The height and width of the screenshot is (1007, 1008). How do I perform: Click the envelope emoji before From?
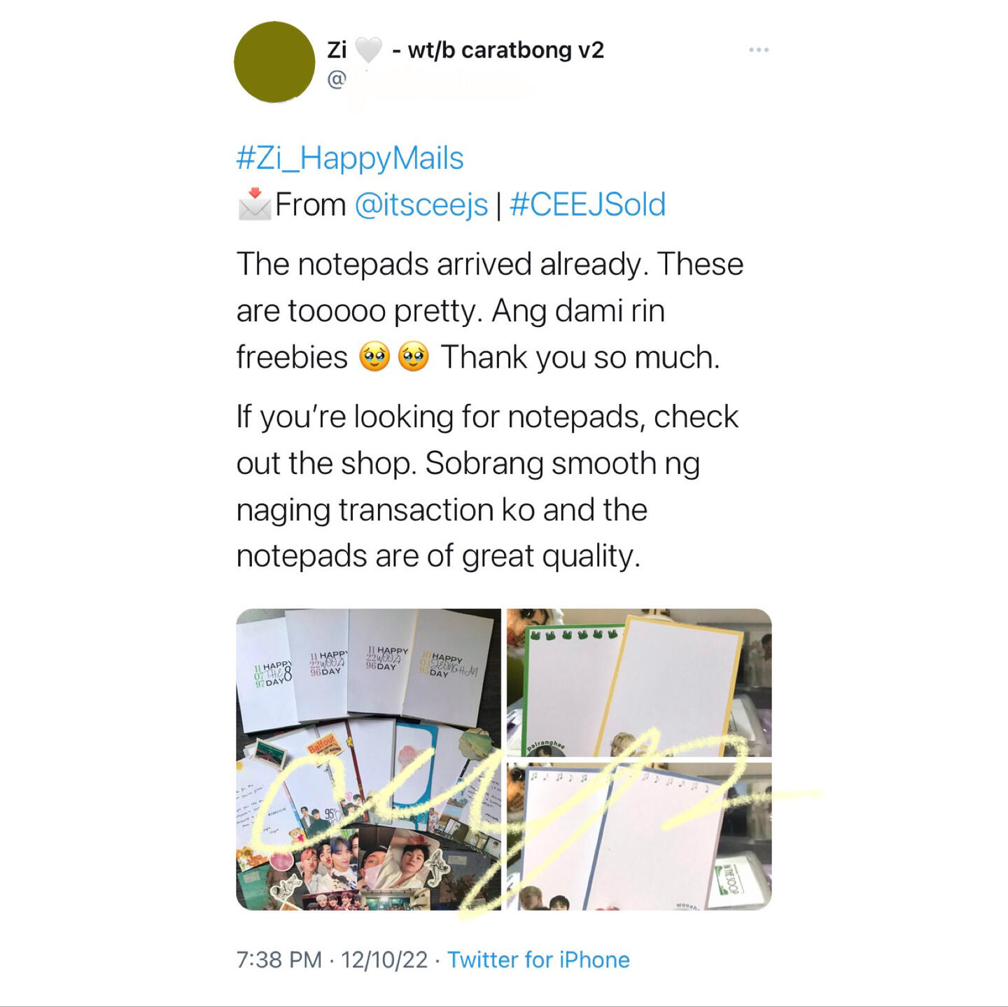point(255,204)
